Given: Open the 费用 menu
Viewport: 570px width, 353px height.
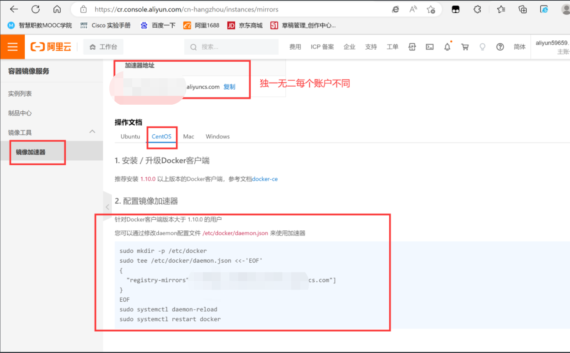Looking at the screenshot, I should pyautogui.click(x=295, y=47).
